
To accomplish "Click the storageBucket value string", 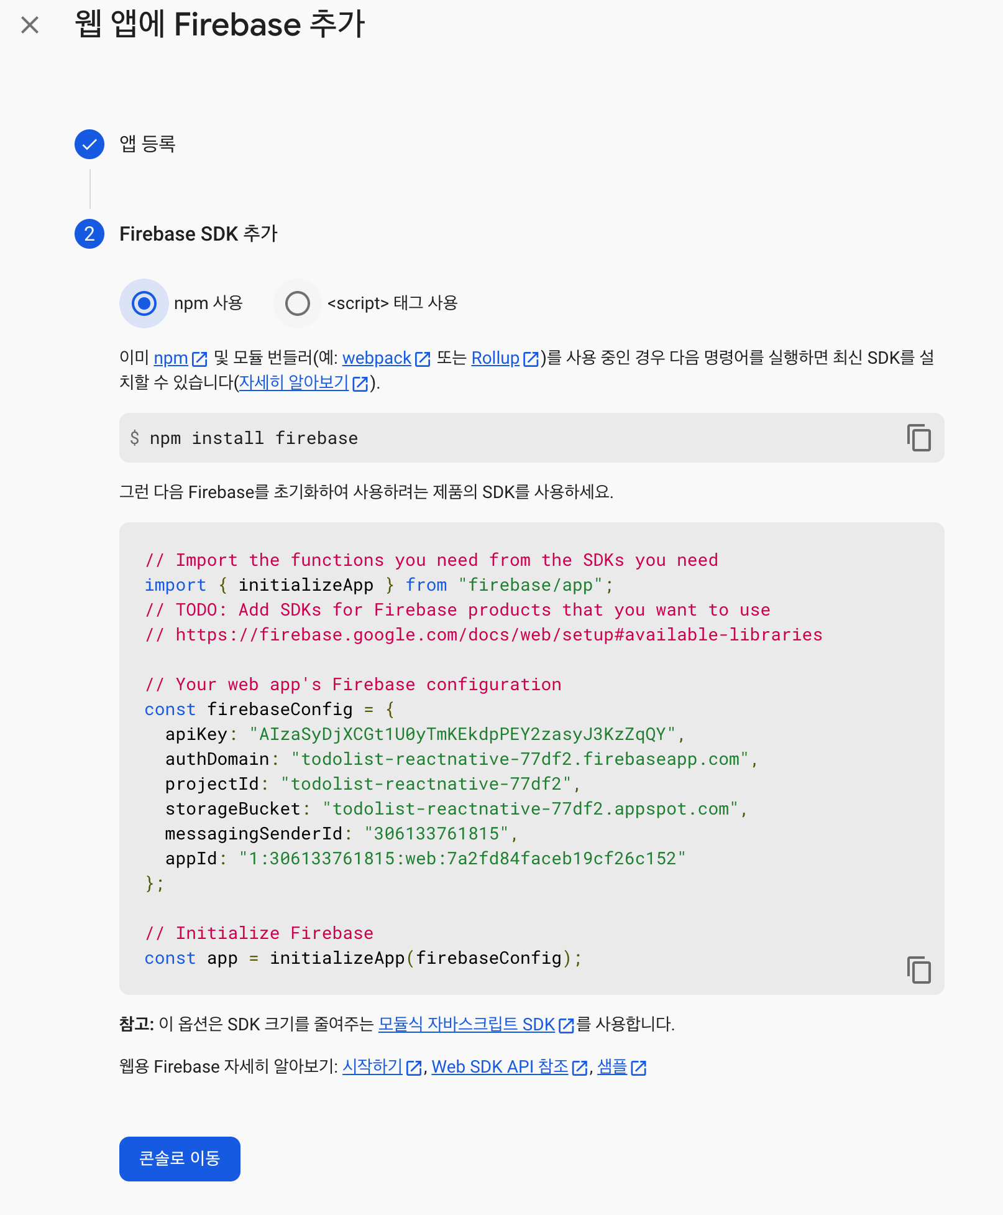I will (530, 809).
